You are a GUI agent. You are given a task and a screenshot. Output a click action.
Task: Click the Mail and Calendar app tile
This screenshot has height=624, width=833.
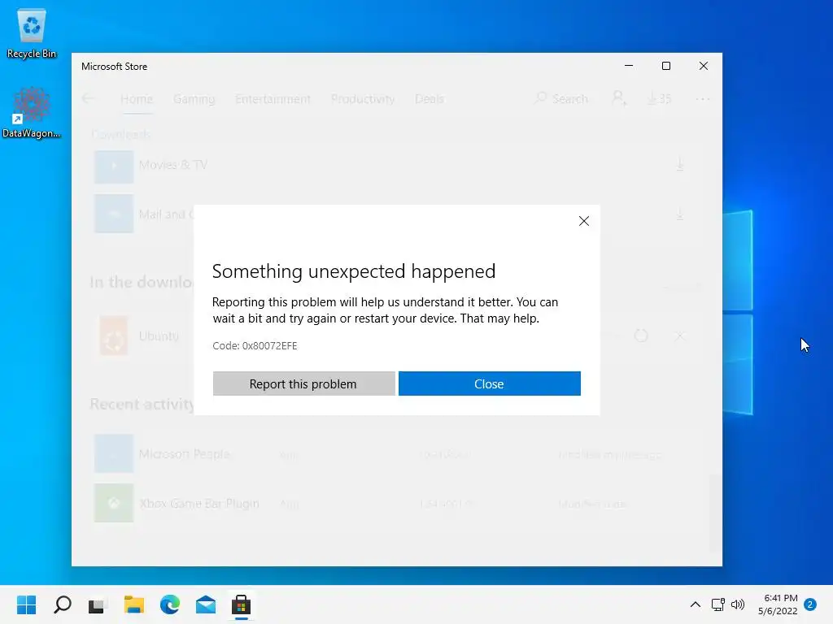[x=114, y=214]
